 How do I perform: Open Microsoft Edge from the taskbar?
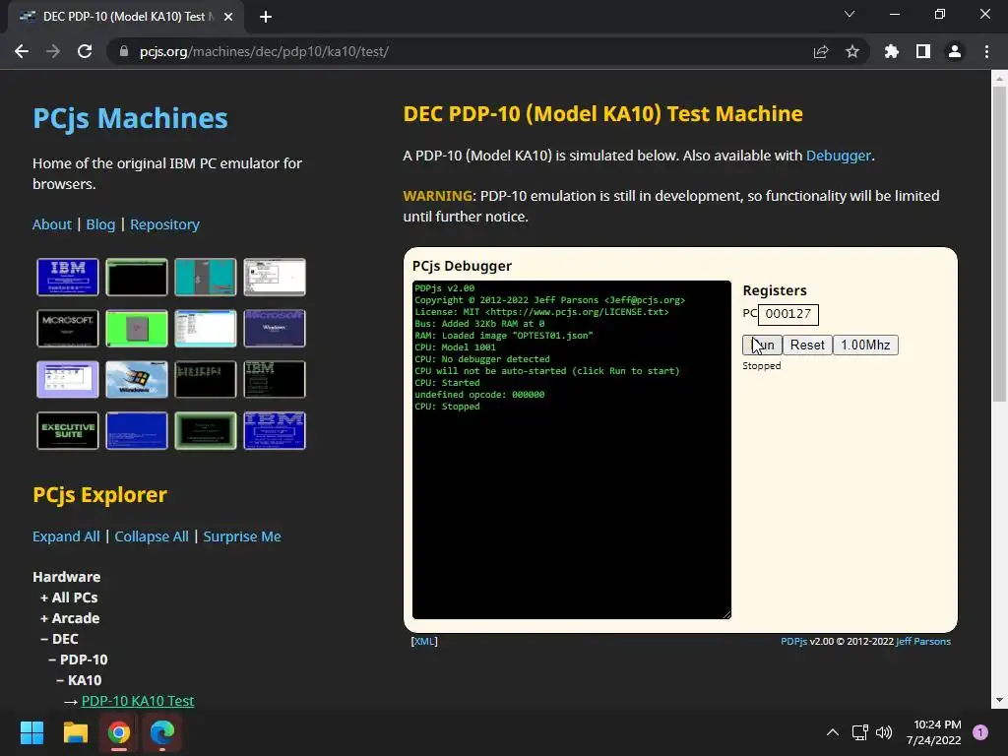click(x=162, y=732)
